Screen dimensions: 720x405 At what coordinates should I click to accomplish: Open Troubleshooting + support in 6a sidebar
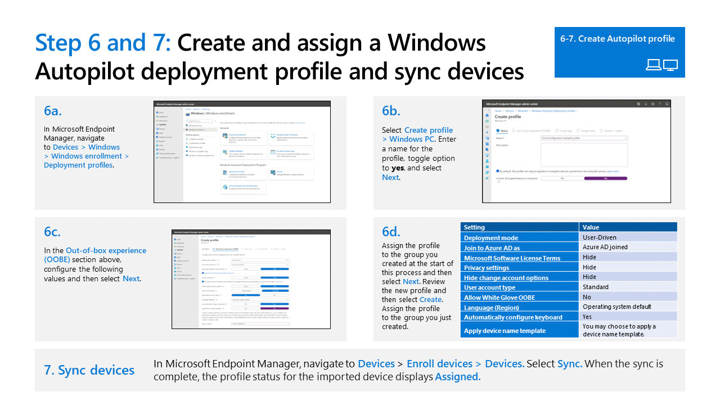tap(168, 157)
